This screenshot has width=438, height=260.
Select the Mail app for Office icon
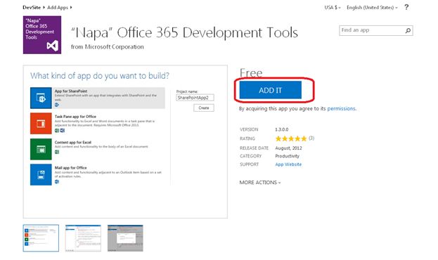point(41,174)
